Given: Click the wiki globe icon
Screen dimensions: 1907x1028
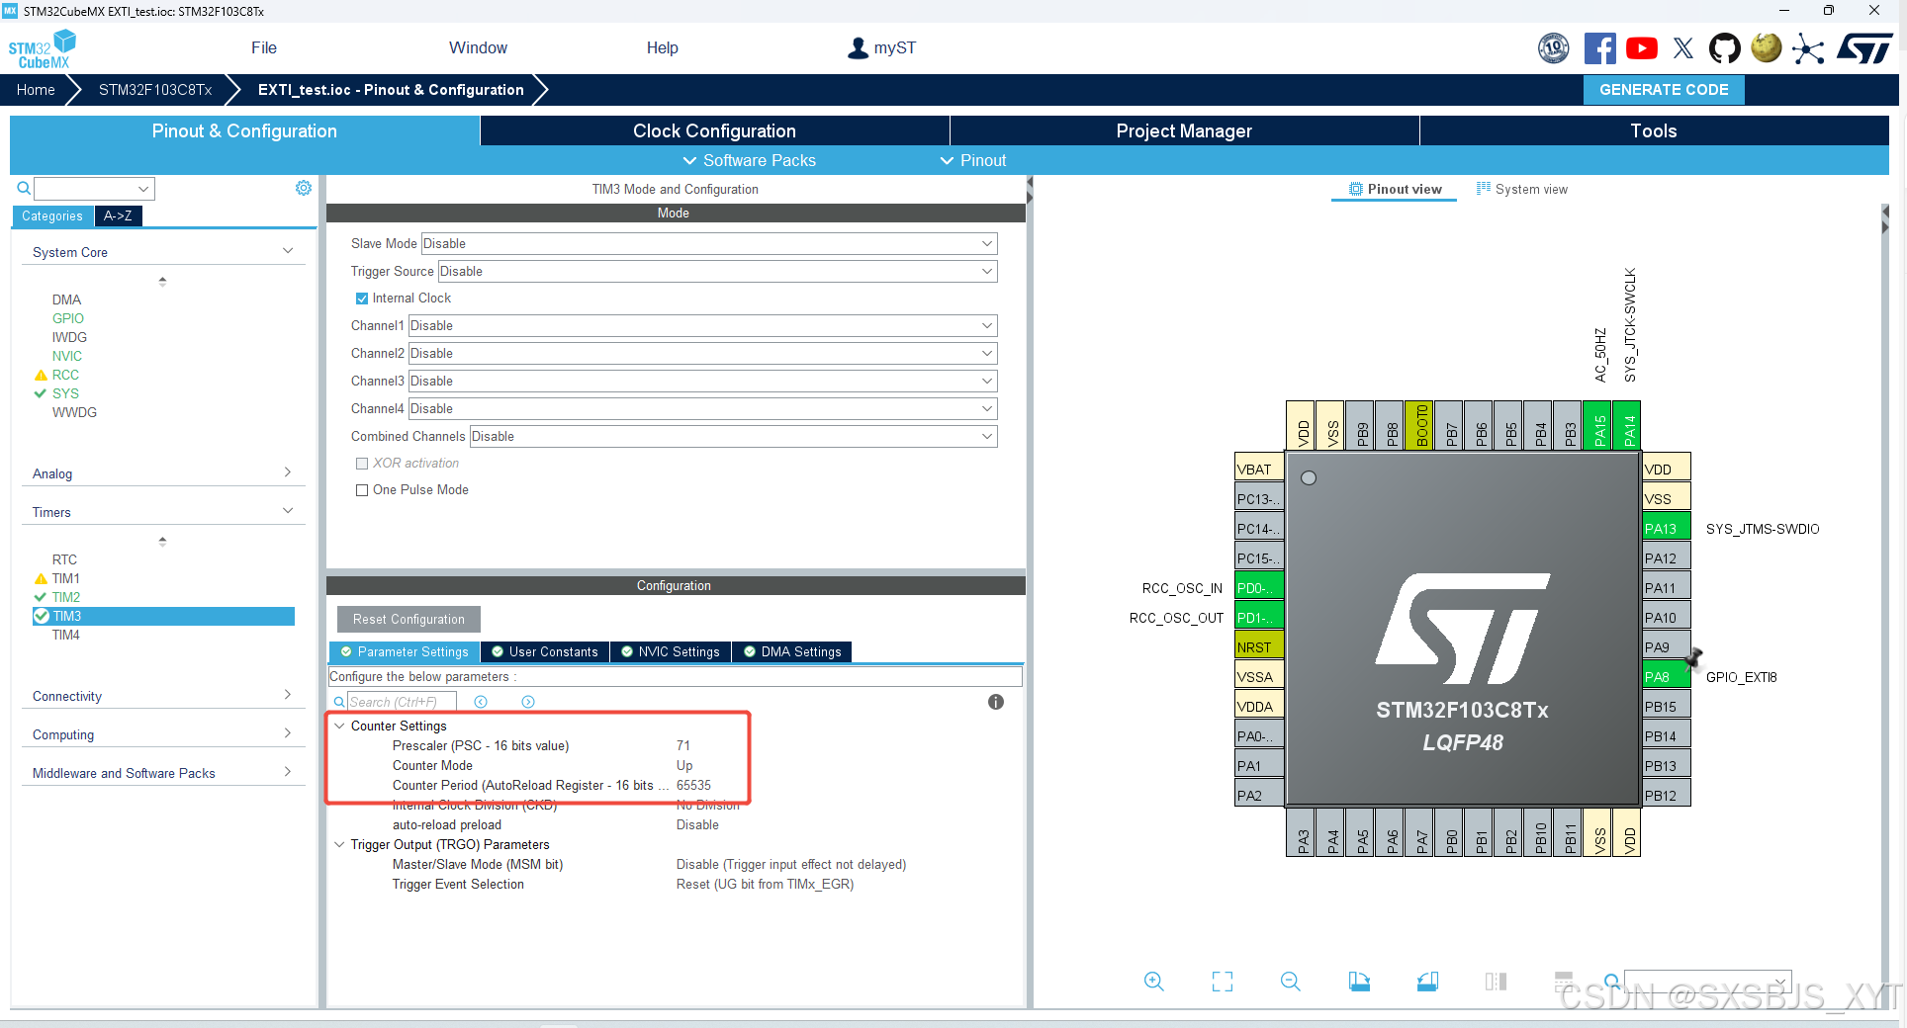Looking at the screenshot, I should coord(1767,47).
